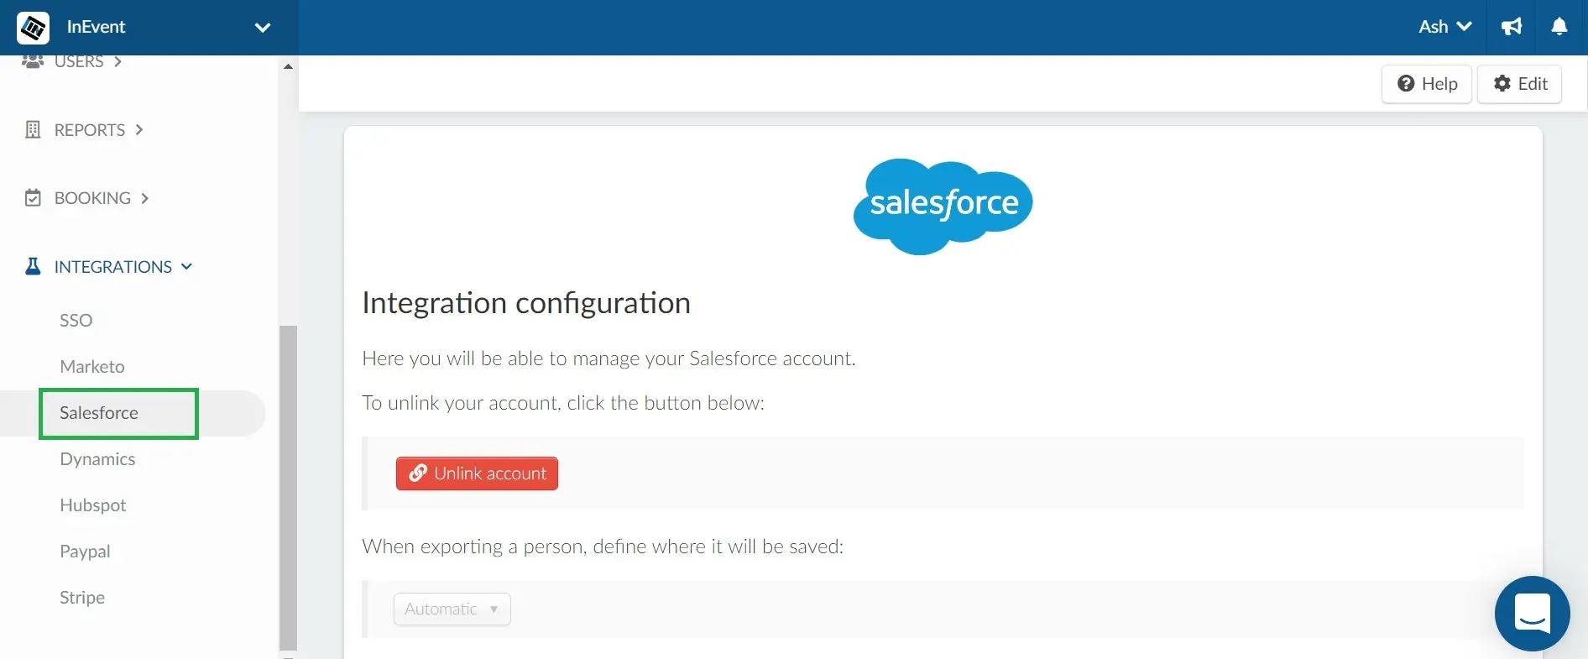
Task: Click the Edit button
Action: (1519, 84)
